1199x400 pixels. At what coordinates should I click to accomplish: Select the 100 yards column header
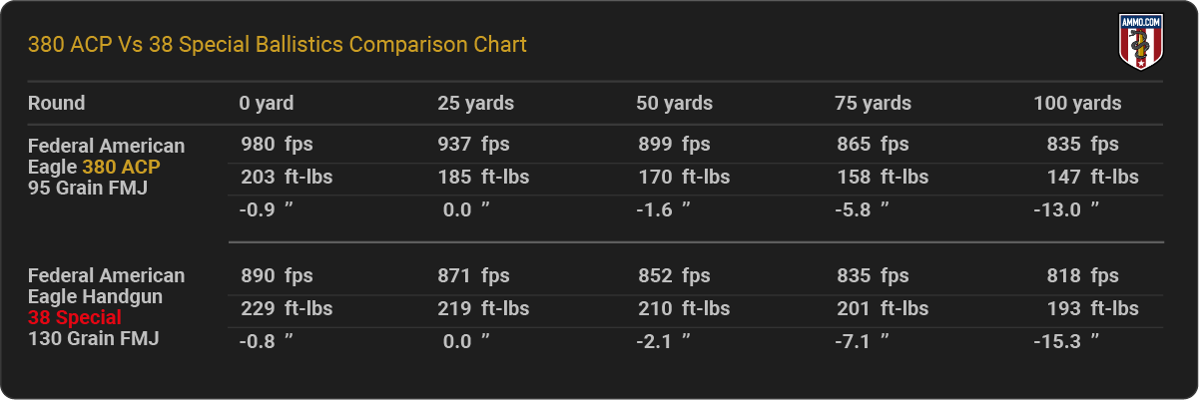point(1076,103)
